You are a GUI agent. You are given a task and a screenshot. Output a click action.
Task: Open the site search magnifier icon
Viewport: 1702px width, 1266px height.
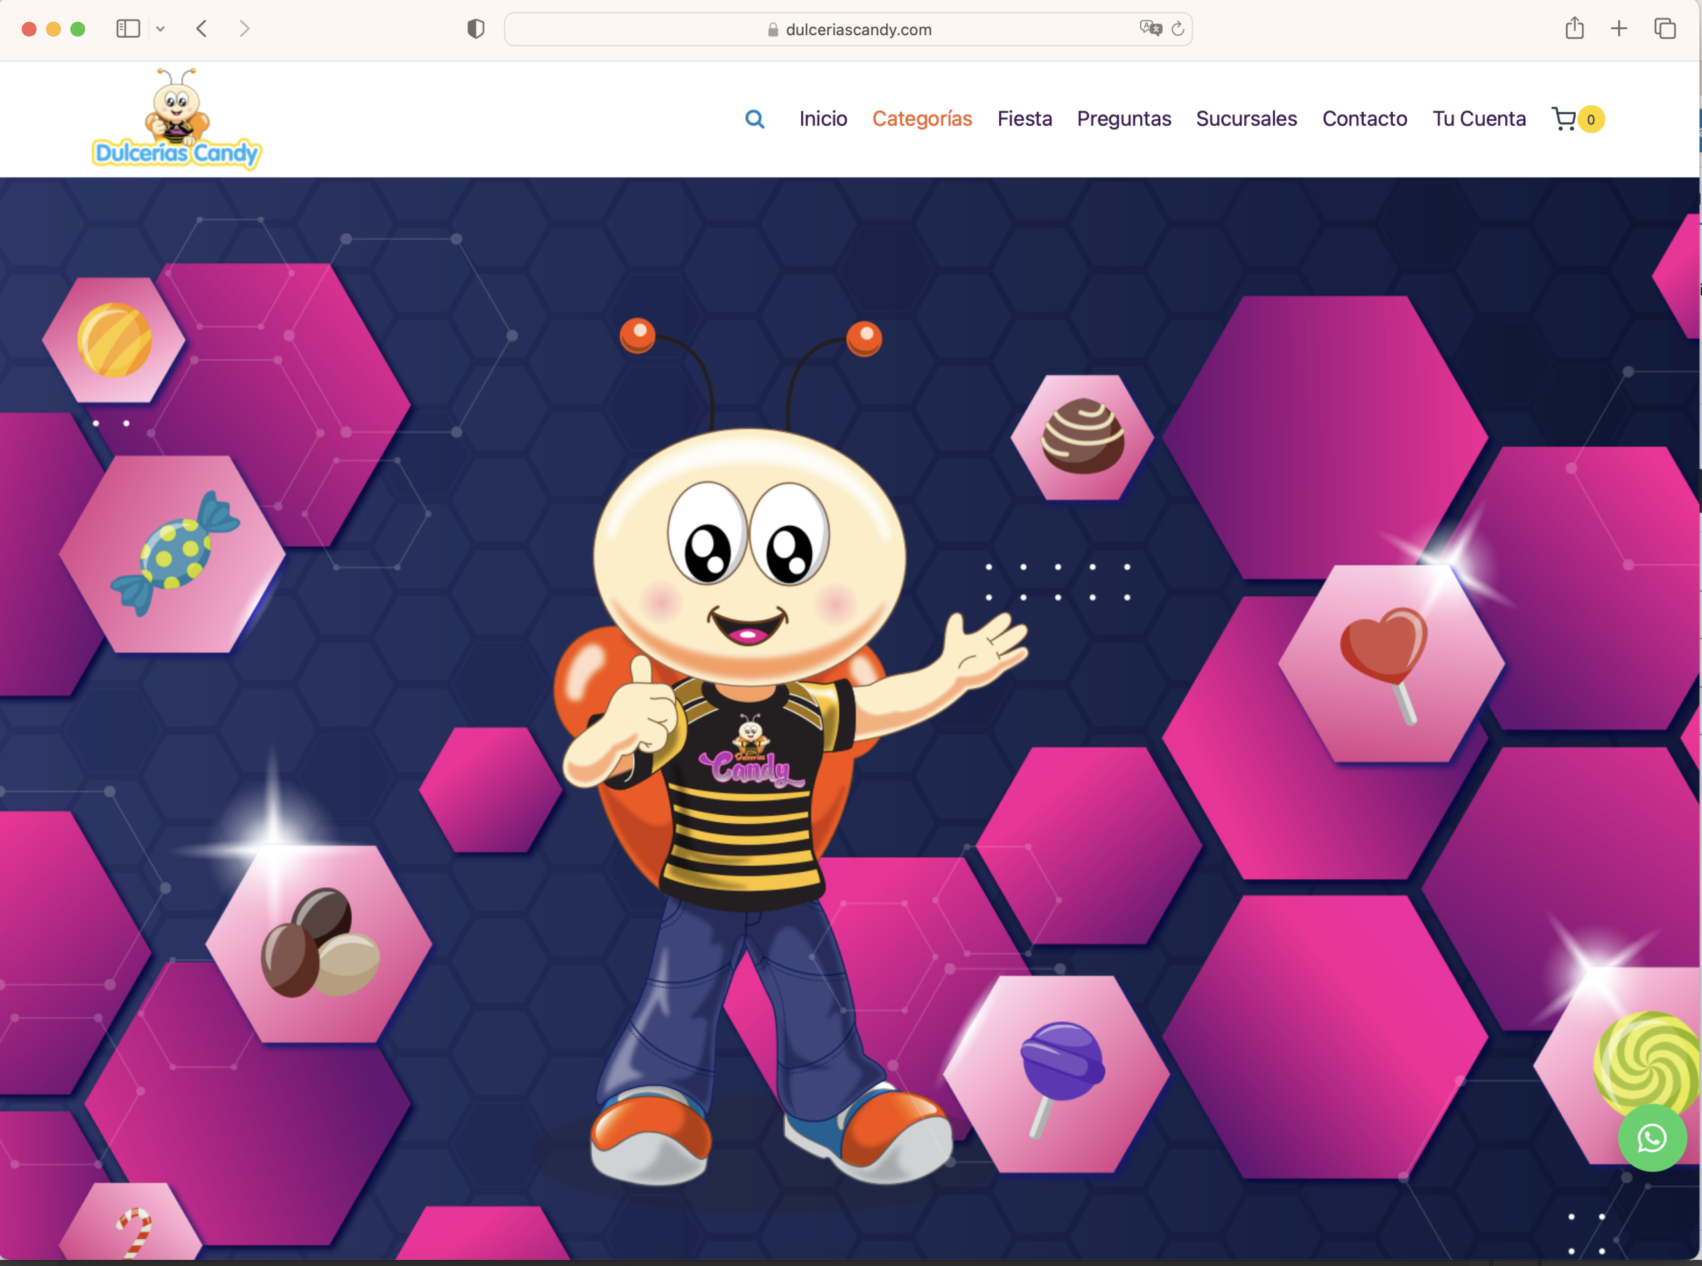(754, 119)
